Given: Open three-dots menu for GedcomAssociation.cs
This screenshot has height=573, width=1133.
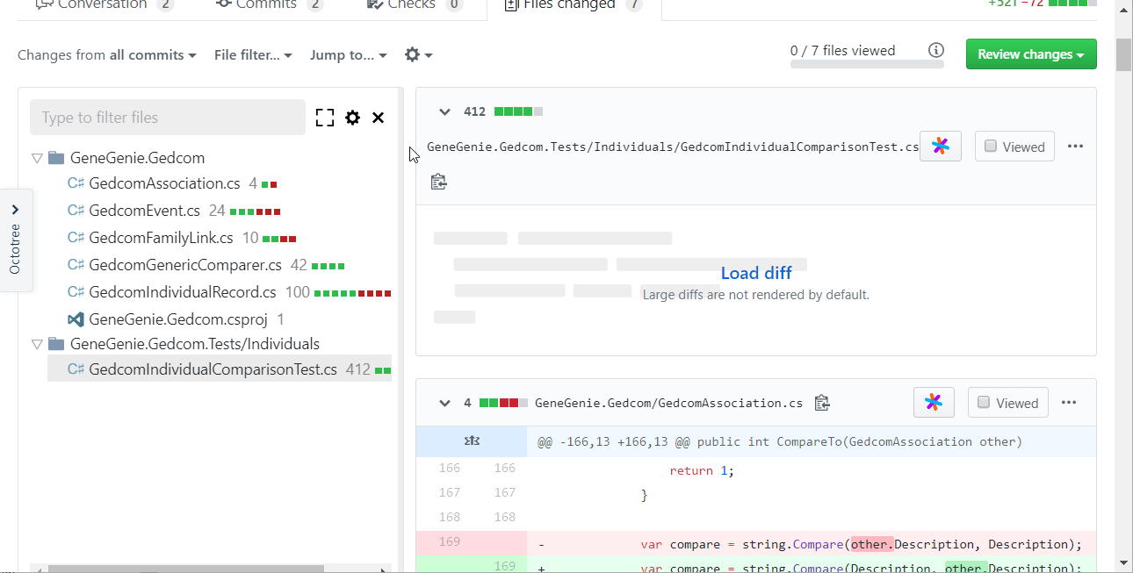Looking at the screenshot, I should tap(1068, 403).
